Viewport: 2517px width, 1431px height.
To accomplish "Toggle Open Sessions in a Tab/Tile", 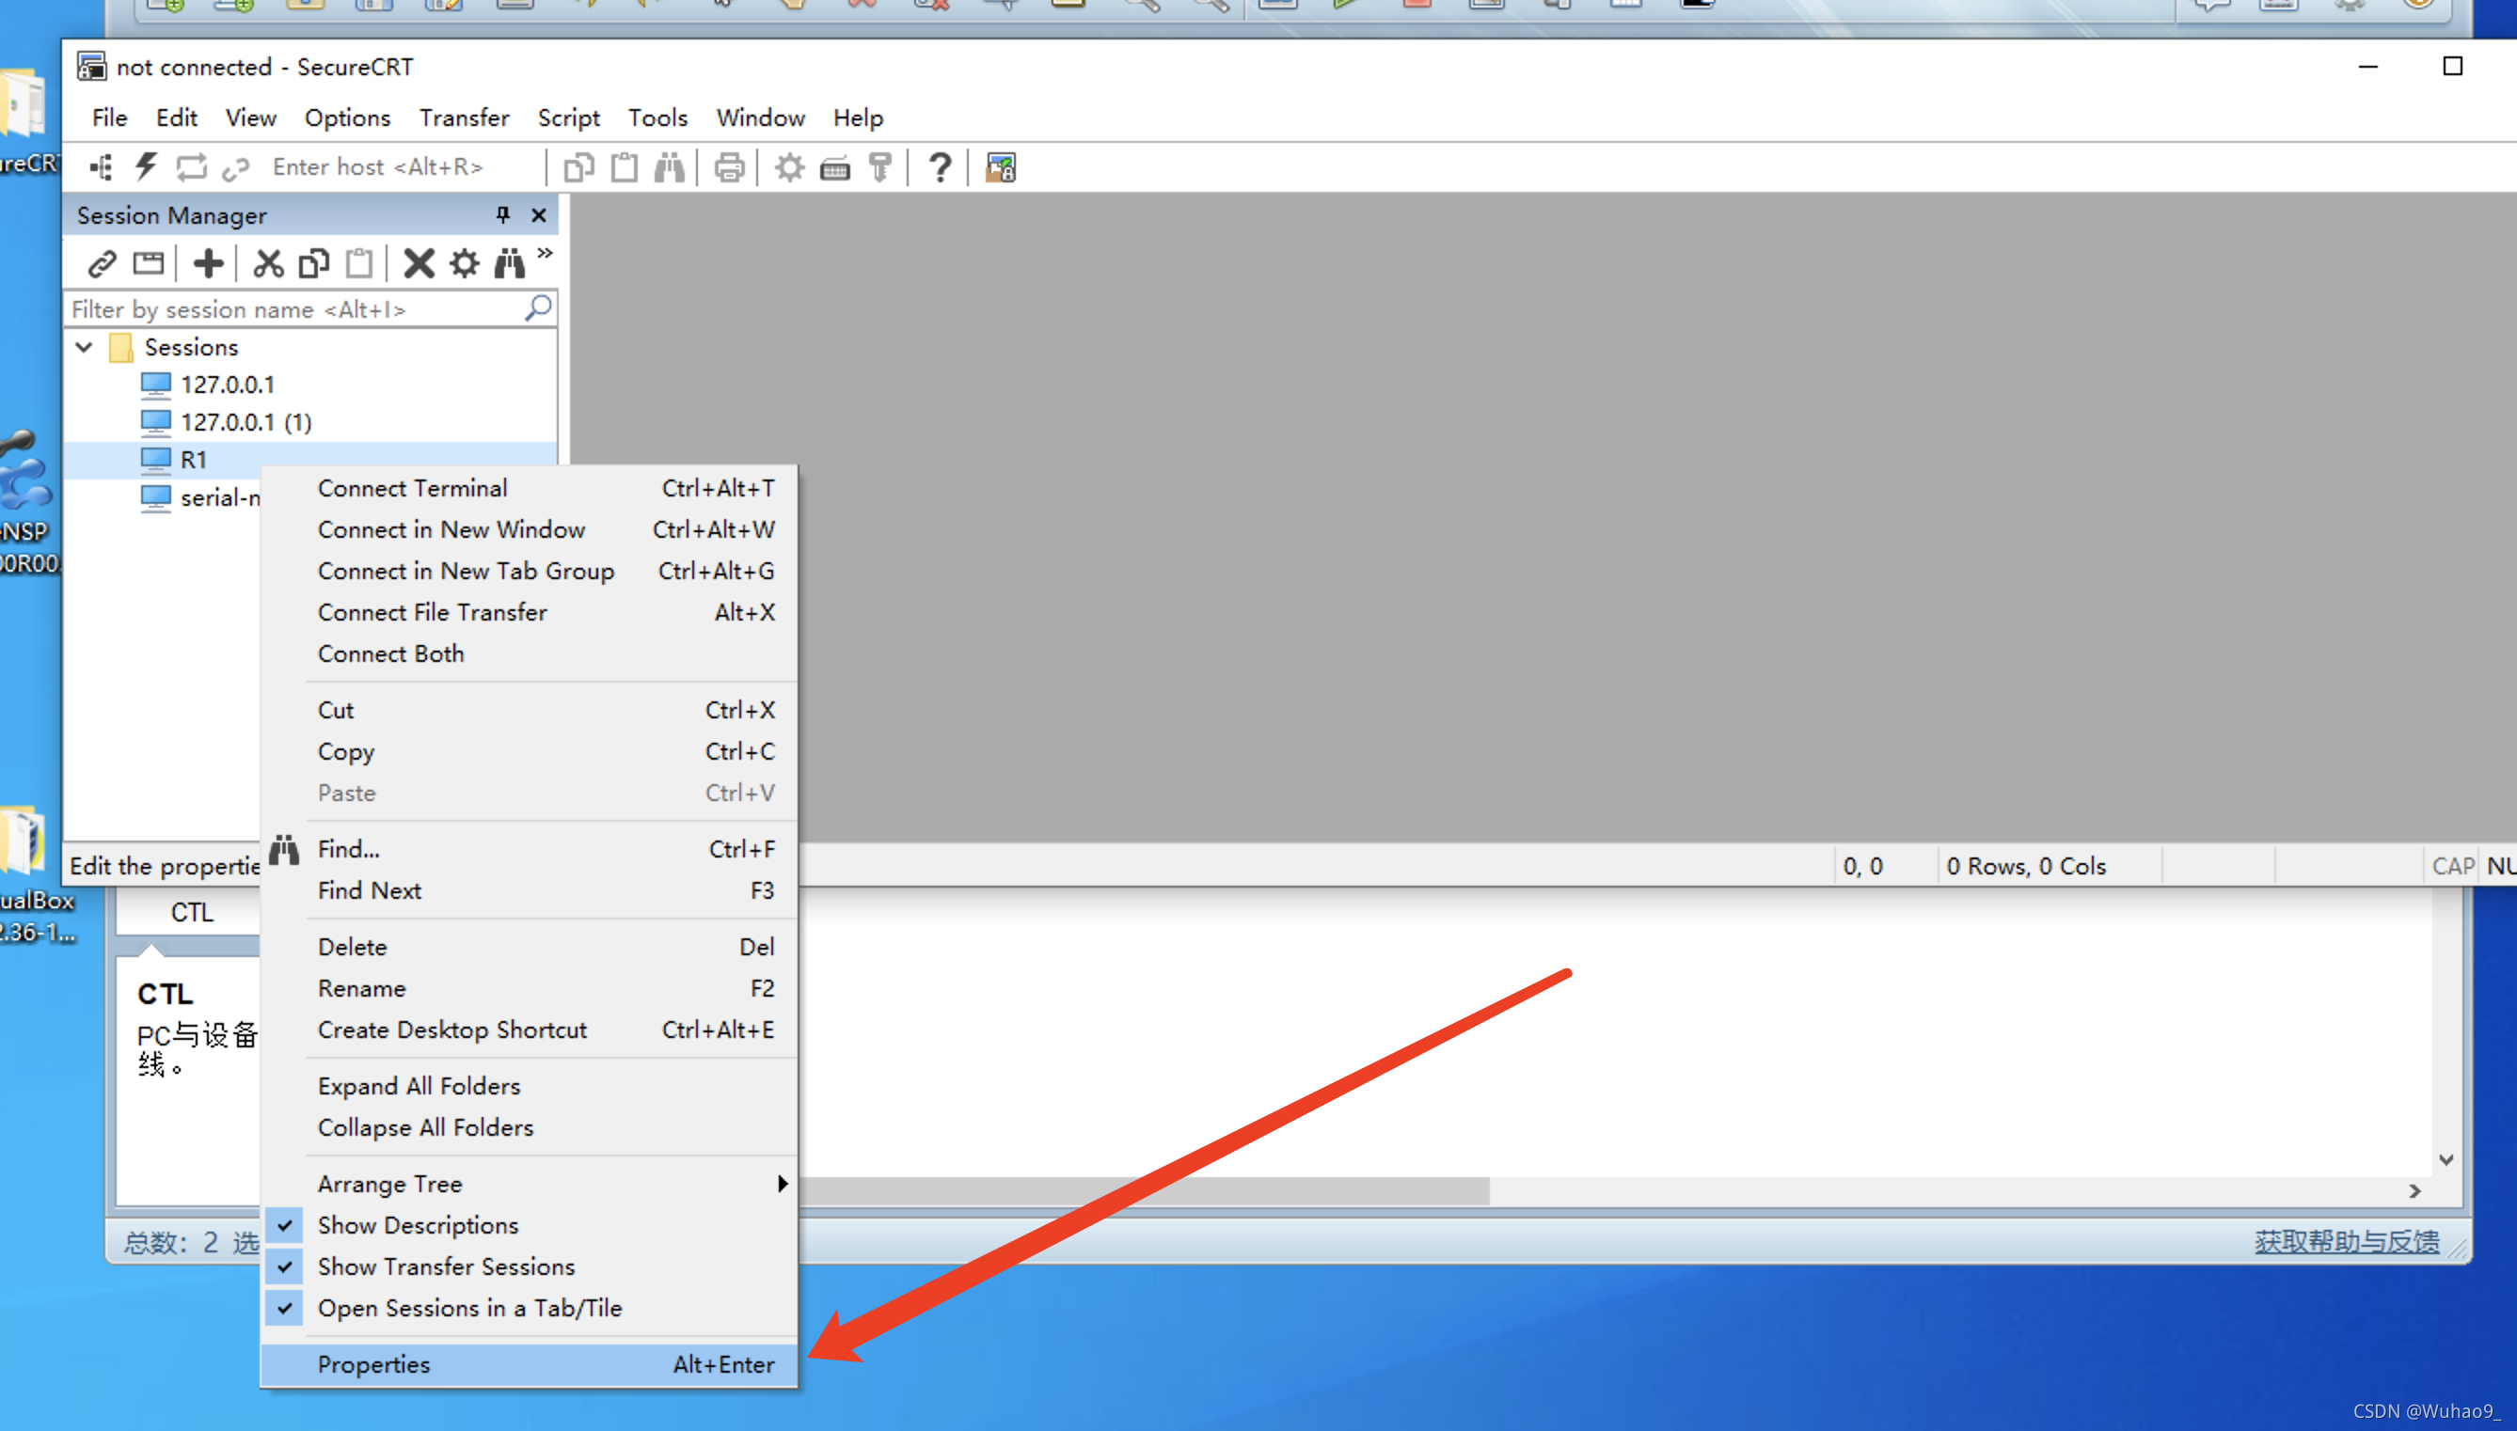I will (x=469, y=1307).
